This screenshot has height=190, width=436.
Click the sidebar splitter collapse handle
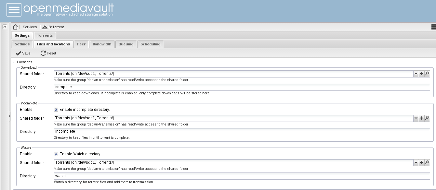[10, 116]
